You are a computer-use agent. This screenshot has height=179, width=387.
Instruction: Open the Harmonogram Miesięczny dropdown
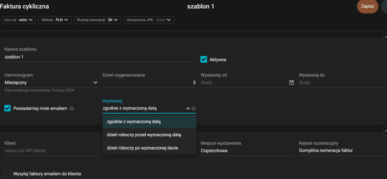(x=51, y=82)
